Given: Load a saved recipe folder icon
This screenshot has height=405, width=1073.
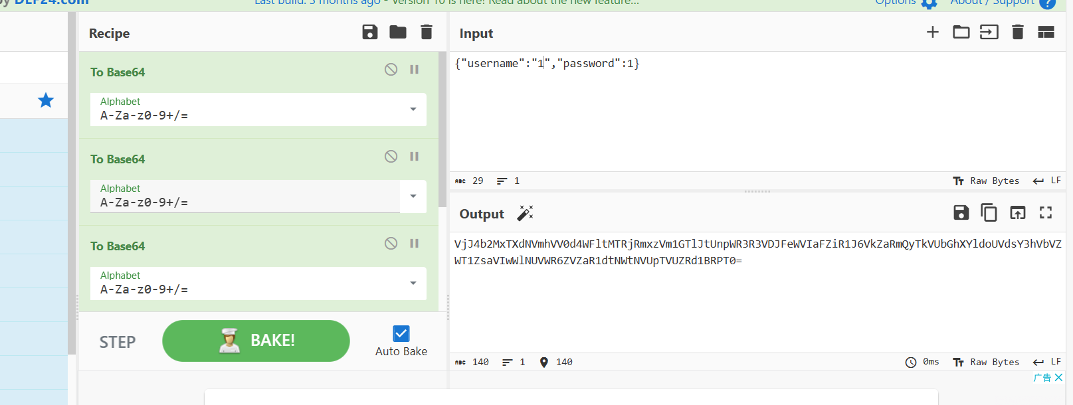Looking at the screenshot, I should tap(398, 32).
